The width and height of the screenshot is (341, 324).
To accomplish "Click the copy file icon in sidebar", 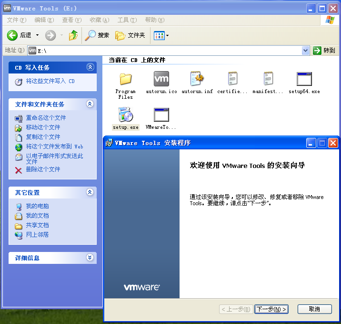I will pos(19,137).
